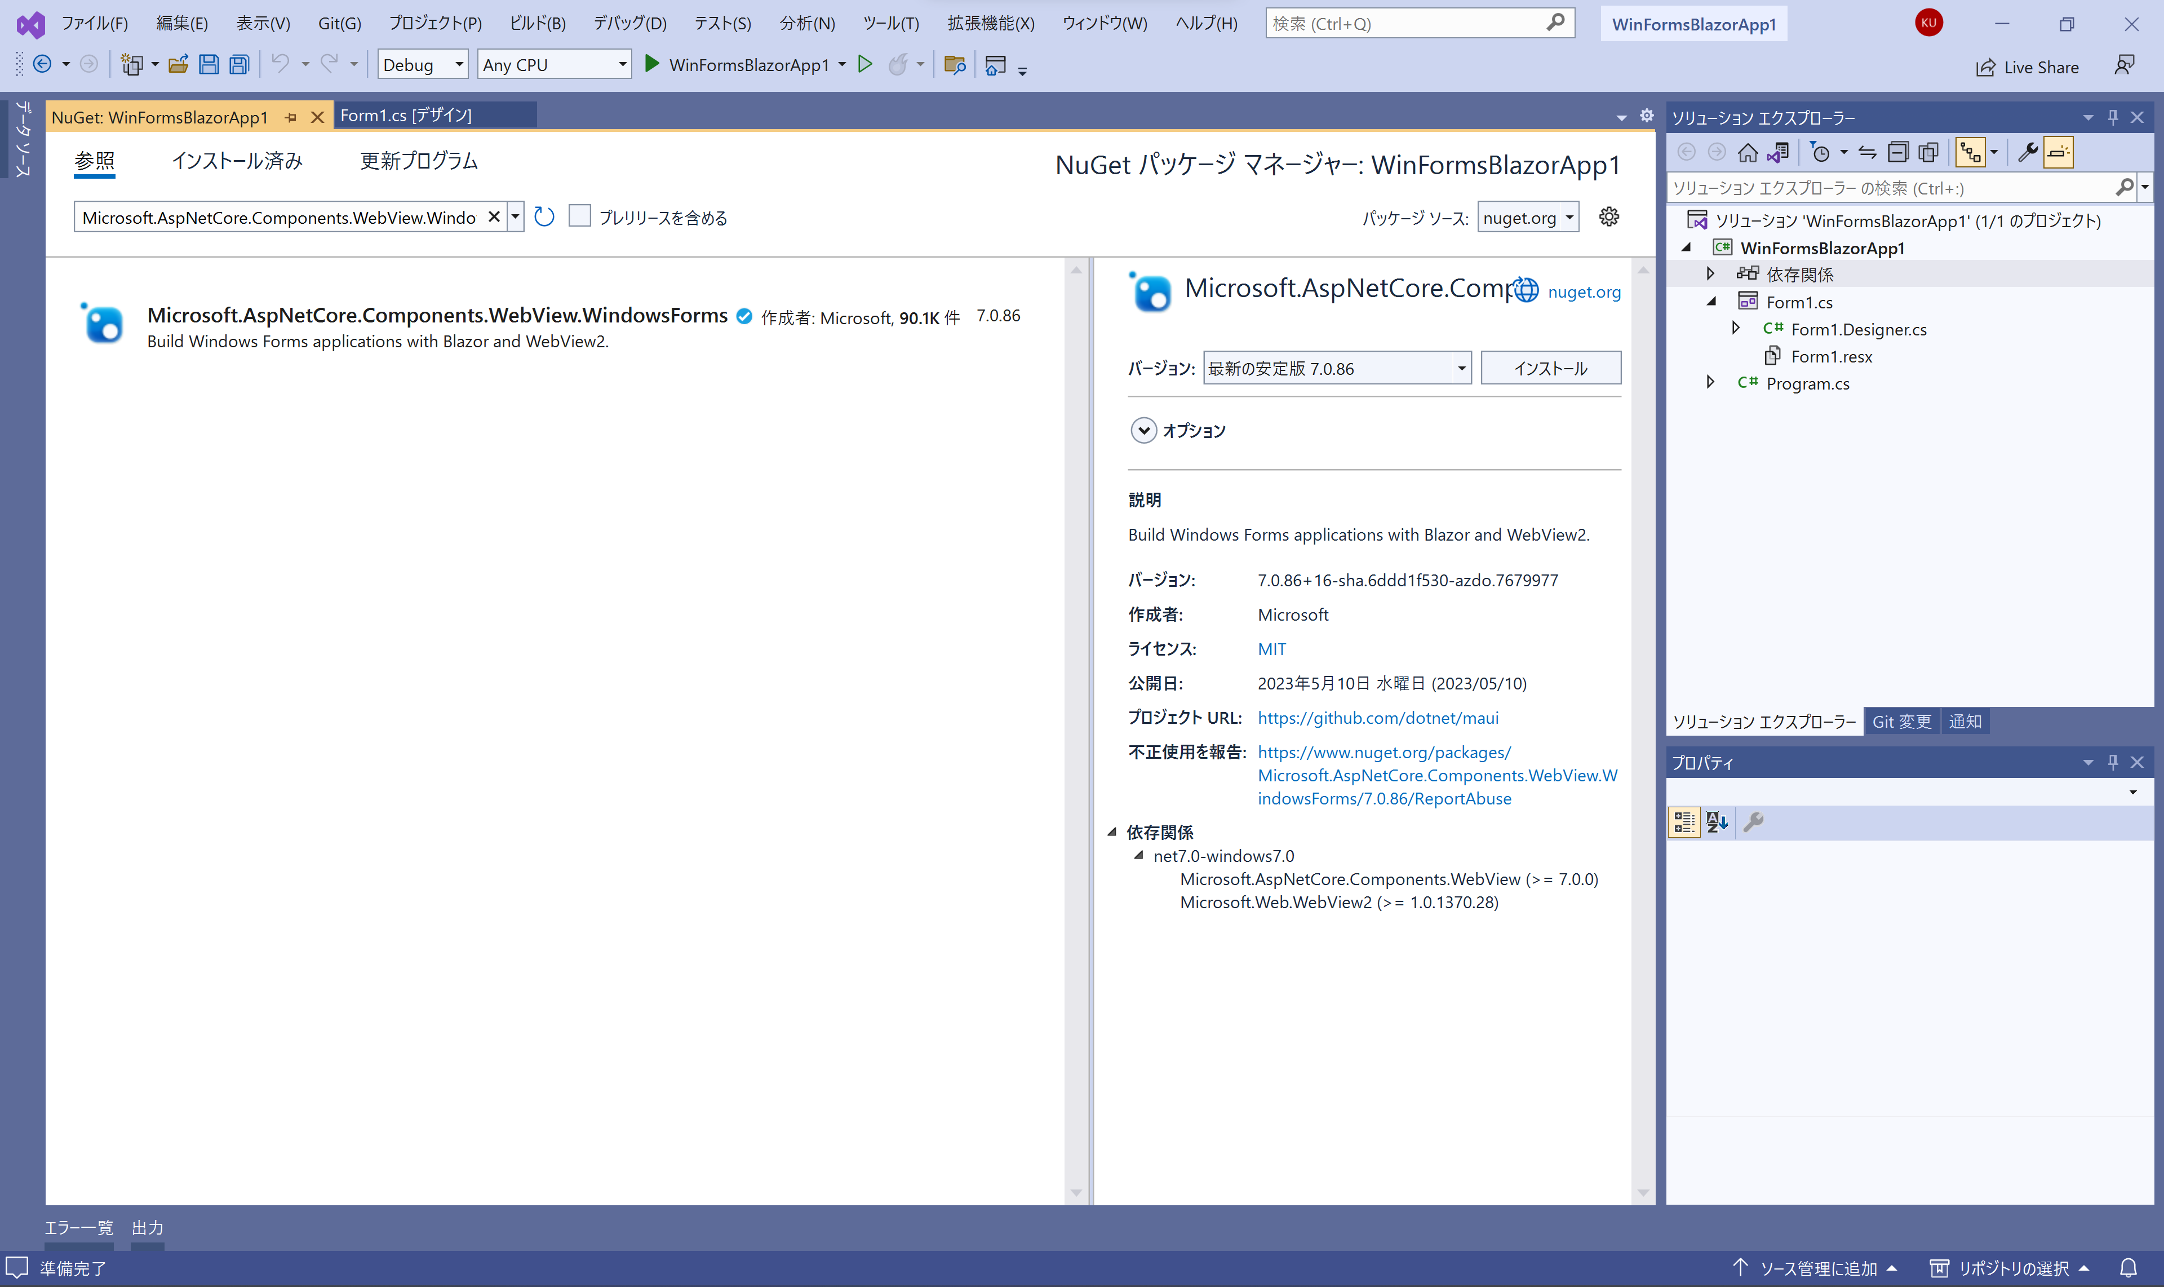2164x1287 pixels.
Task: Expand the options section chevron
Action: pos(1143,430)
